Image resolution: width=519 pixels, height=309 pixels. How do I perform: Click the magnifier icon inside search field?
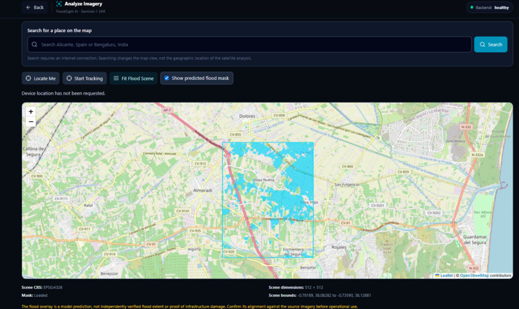34,44
